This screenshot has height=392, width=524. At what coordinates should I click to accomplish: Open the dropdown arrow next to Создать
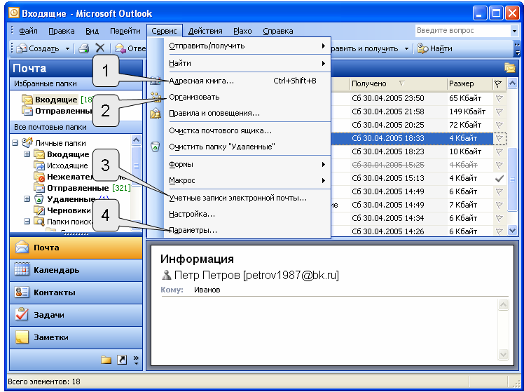coord(67,49)
